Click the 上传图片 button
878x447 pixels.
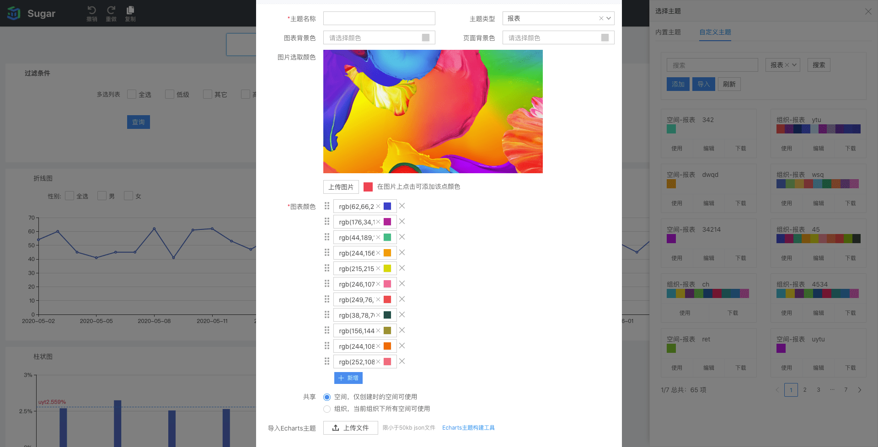coord(341,187)
